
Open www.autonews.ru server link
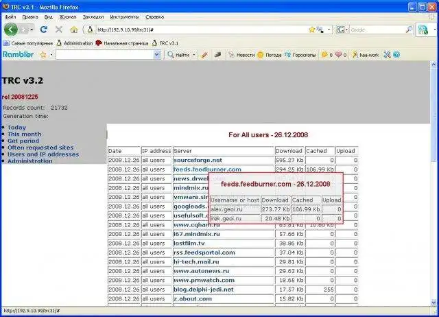pyautogui.click(x=201, y=271)
